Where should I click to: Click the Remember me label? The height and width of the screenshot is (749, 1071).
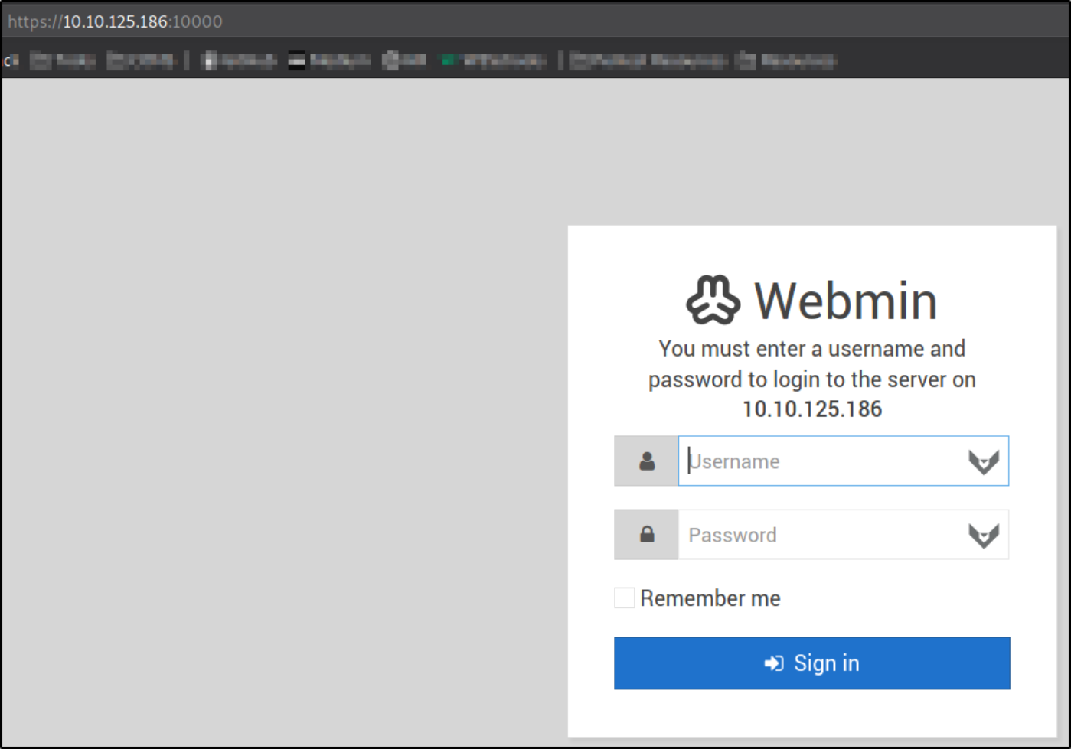click(710, 598)
